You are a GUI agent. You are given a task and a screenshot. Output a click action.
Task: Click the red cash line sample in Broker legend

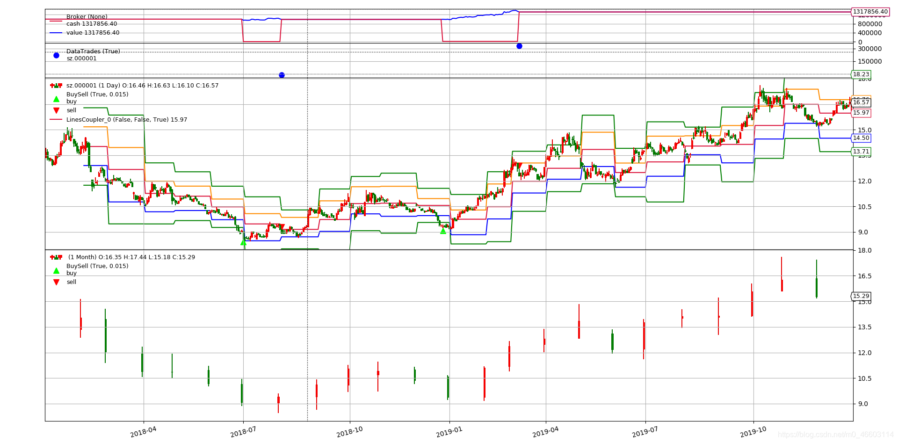pos(56,21)
